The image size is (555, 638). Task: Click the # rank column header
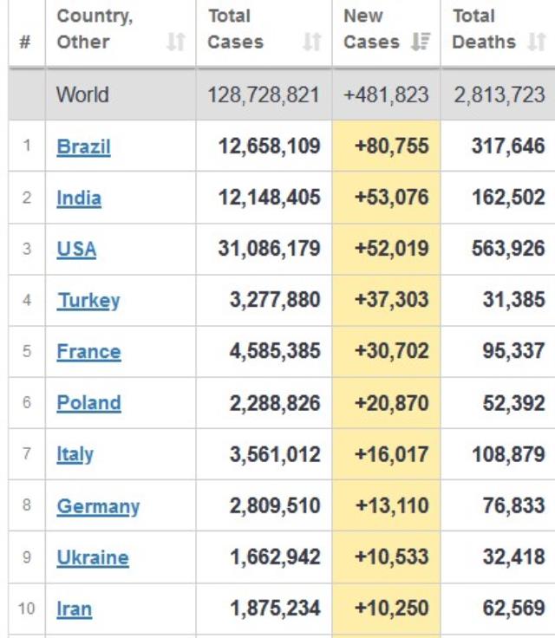click(26, 42)
